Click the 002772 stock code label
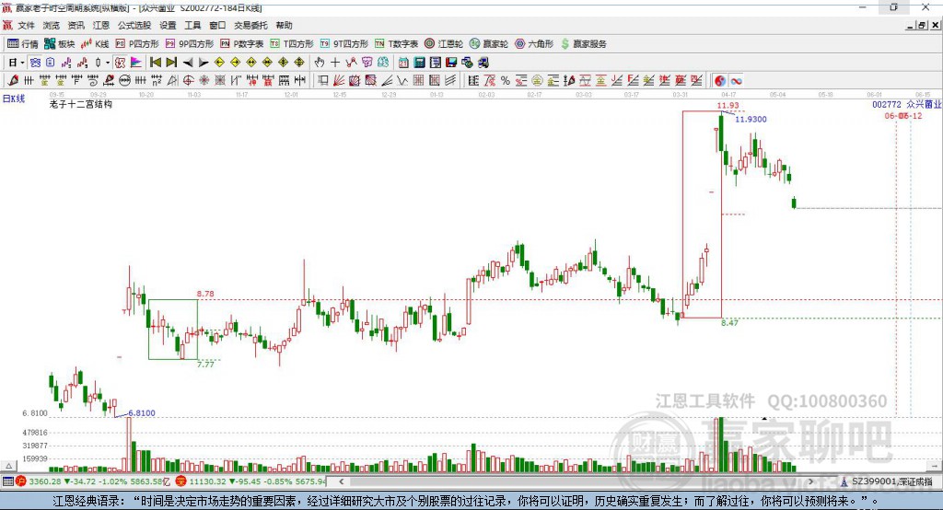This screenshot has width=943, height=510. pos(887,104)
